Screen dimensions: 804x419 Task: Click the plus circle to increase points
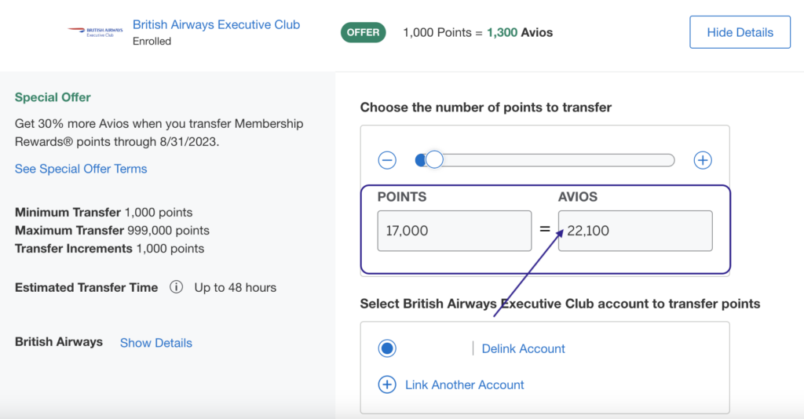coord(703,160)
